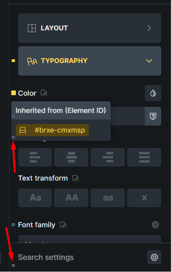Choose lowercase aa text transform

108,198
